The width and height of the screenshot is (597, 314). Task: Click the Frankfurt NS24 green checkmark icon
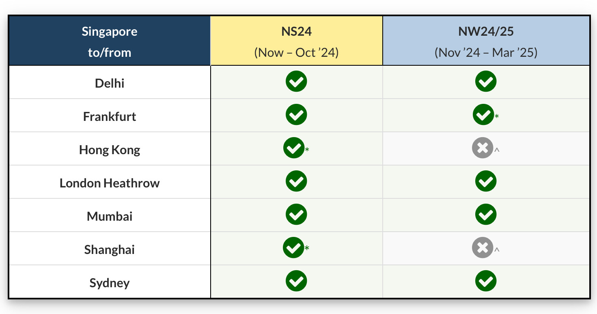pyautogui.click(x=296, y=115)
